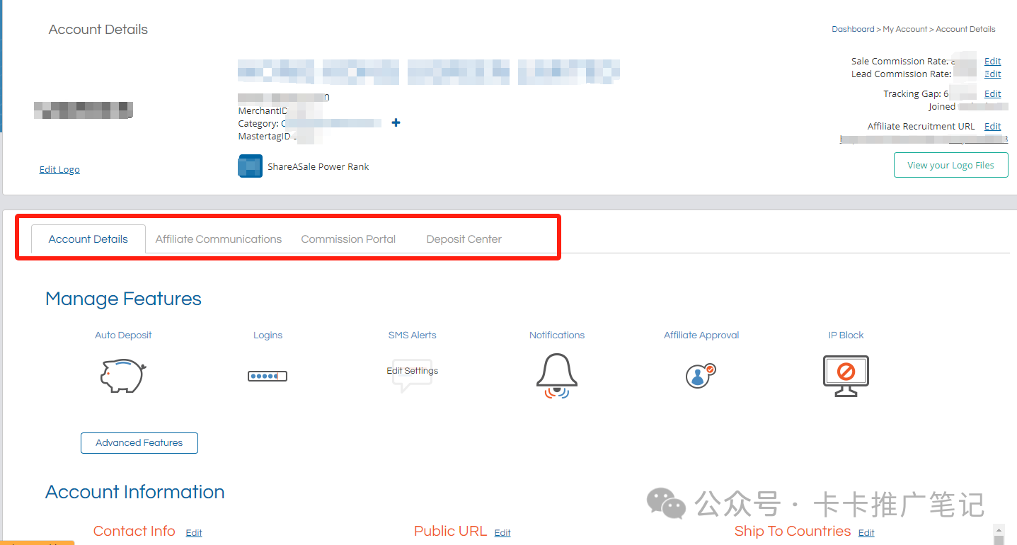1017x545 pixels.
Task: Select the Deposit Center tab
Action: click(464, 239)
